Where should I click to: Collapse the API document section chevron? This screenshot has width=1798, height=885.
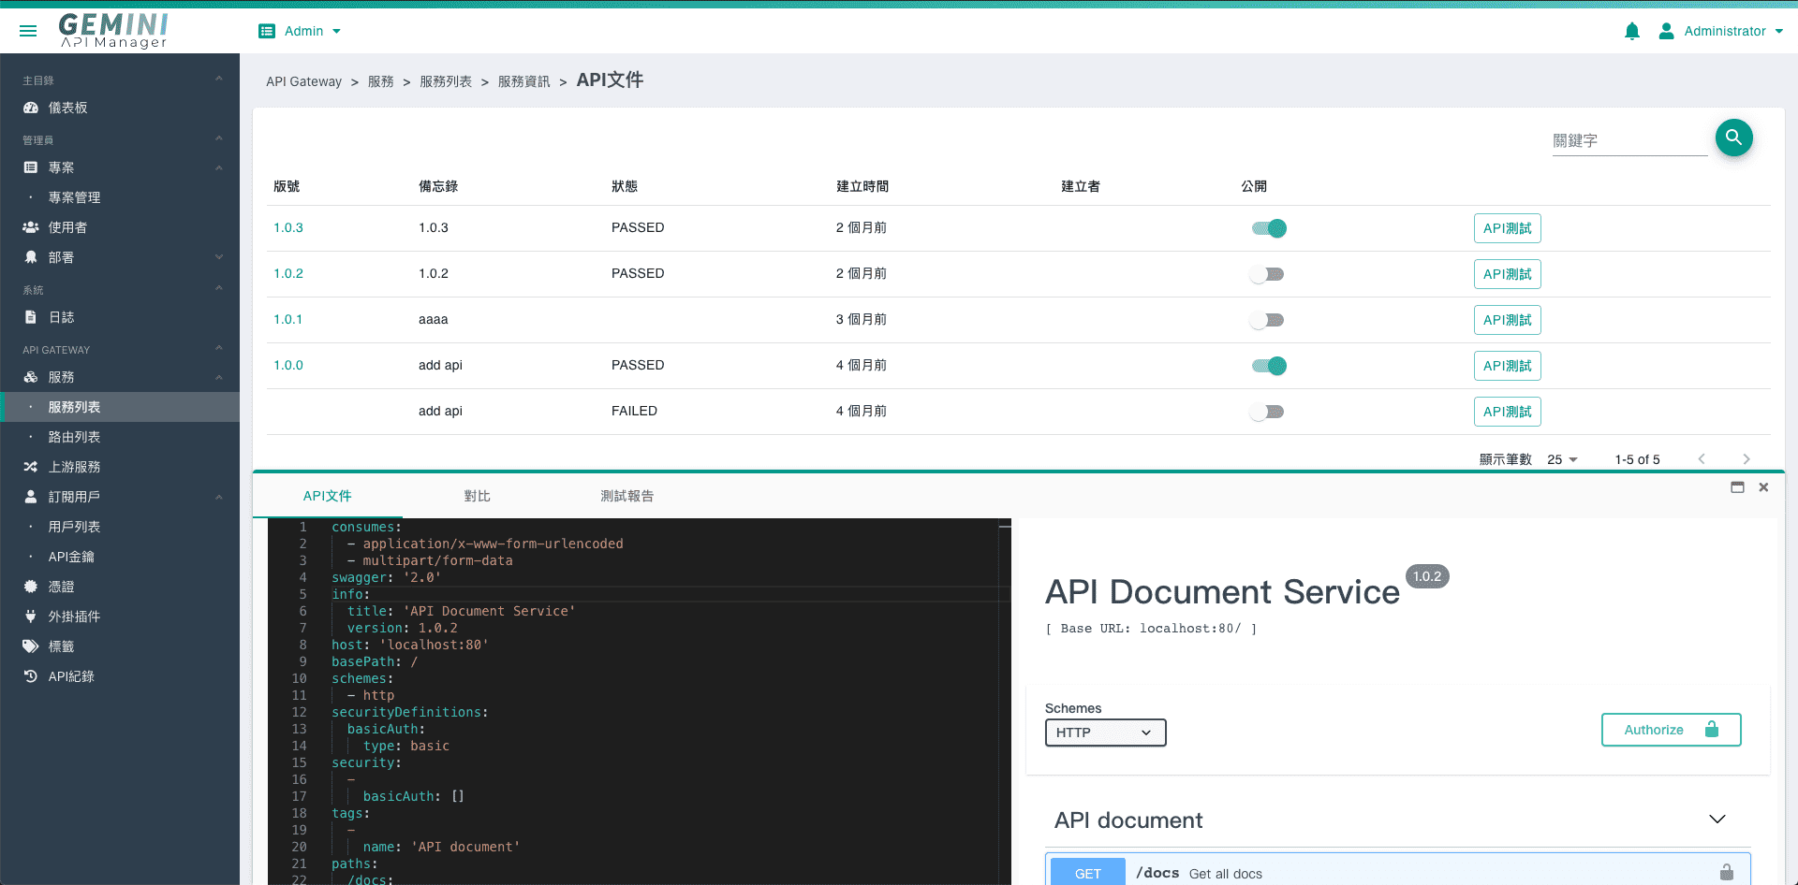click(x=1717, y=820)
